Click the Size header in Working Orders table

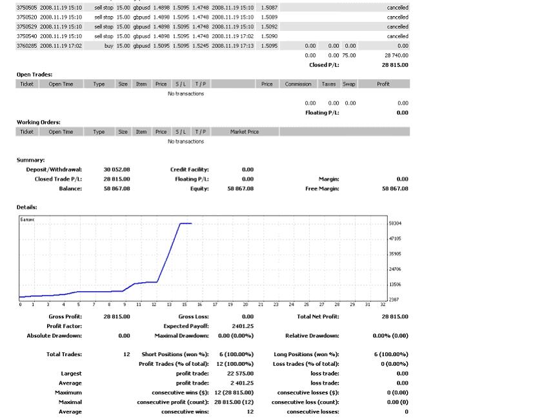click(123, 131)
